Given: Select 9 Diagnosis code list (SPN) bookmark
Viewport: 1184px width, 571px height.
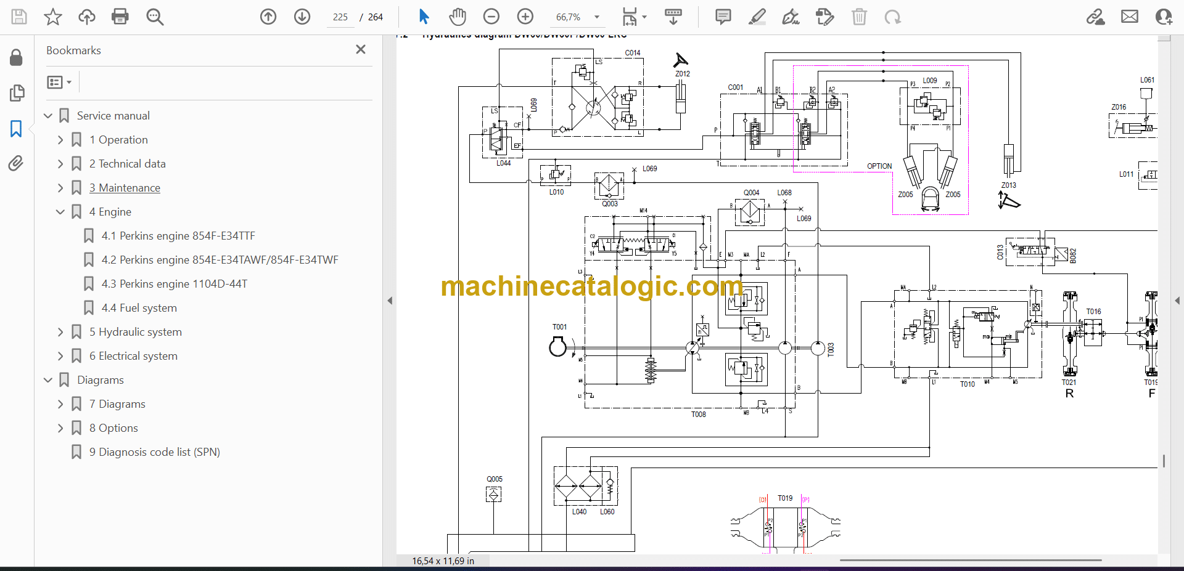Looking at the screenshot, I should (x=154, y=452).
